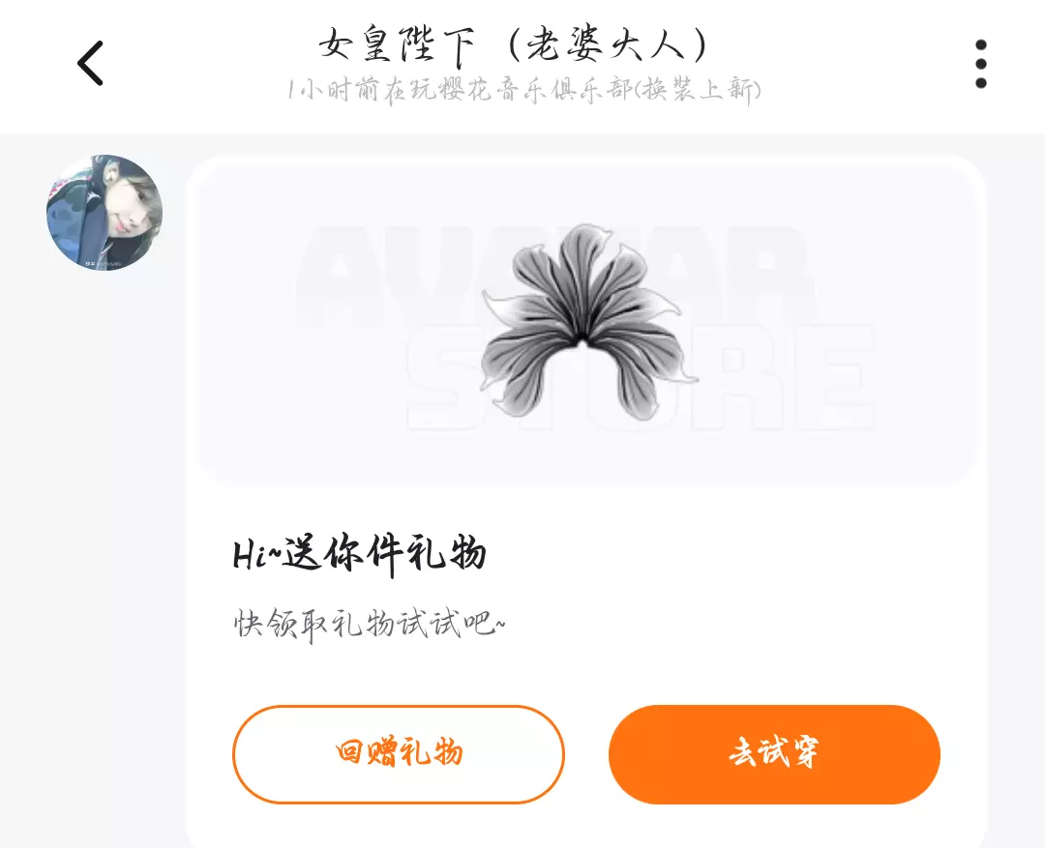1045x848 pixels.
Task: Click the 回赠礼物 outlined button
Action: point(399,754)
